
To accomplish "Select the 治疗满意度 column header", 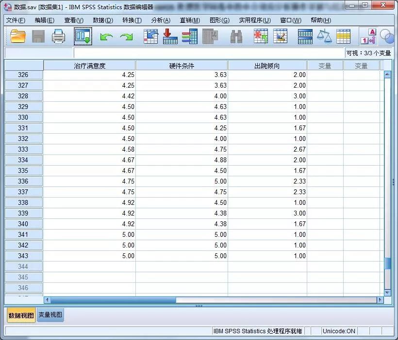I will click(x=90, y=65).
